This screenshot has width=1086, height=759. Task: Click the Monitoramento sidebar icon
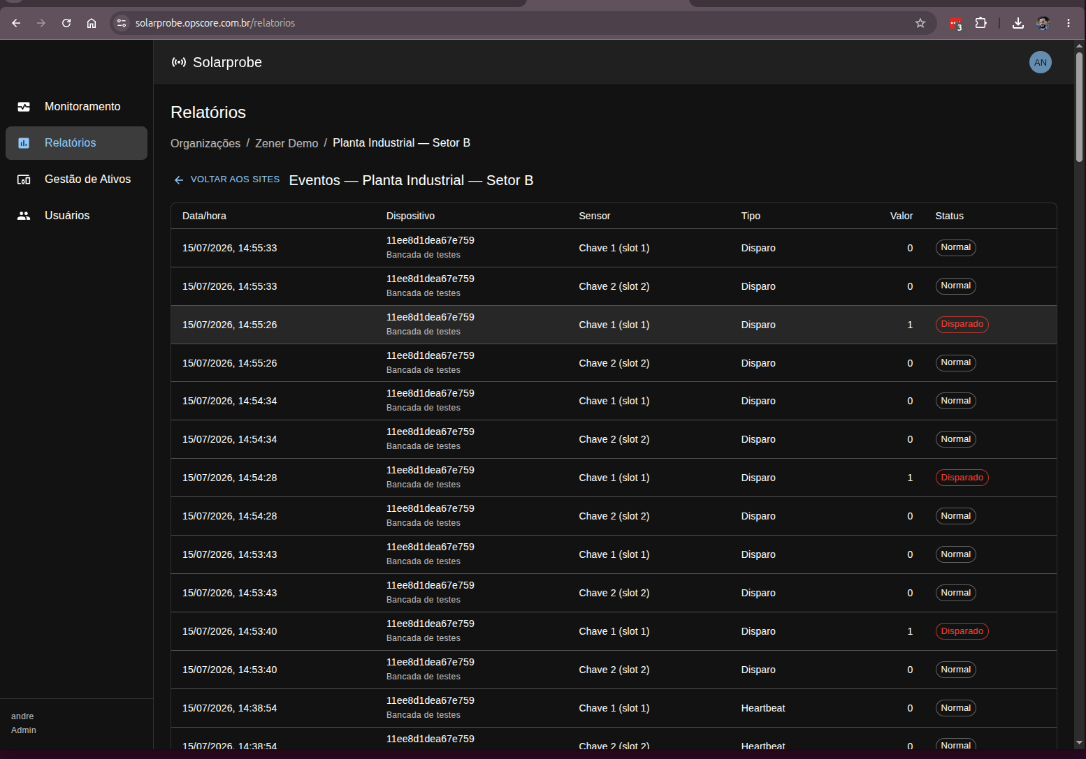pyautogui.click(x=24, y=107)
